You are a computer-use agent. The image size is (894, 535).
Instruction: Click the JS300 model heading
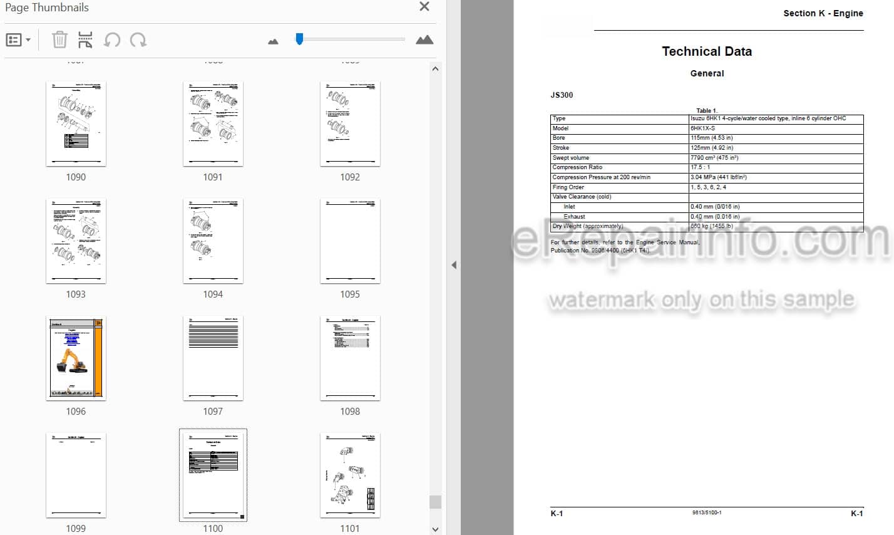562,95
